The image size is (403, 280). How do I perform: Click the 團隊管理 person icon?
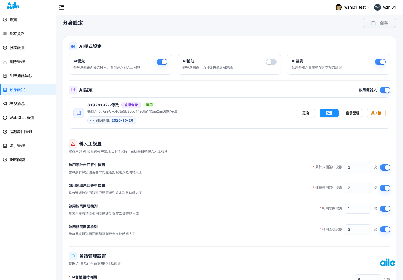[5, 62]
